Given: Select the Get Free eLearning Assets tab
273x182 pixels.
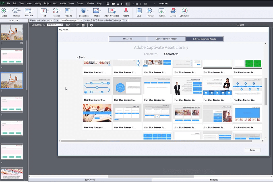Looking at the screenshot, I should (x=204, y=39).
